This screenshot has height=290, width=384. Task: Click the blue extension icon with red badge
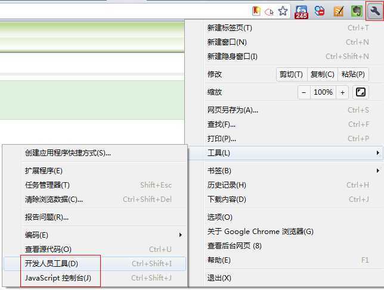(320, 11)
